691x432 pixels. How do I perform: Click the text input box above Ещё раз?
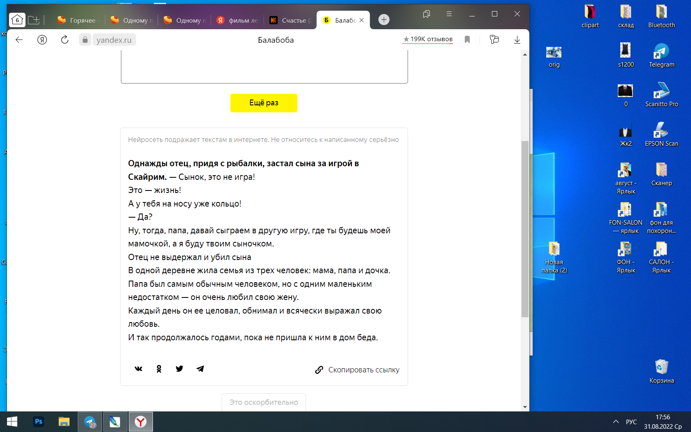264,67
